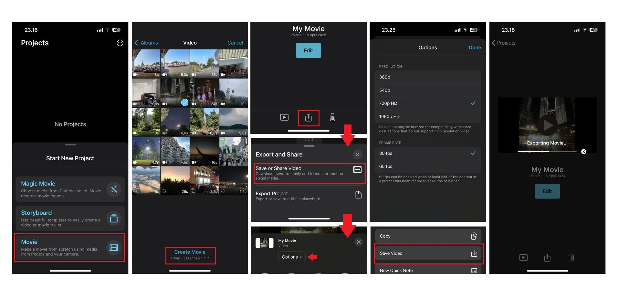The height and width of the screenshot is (301, 619).
Task: Tap the Save Video download icon
Action: (x=474, y=253)
